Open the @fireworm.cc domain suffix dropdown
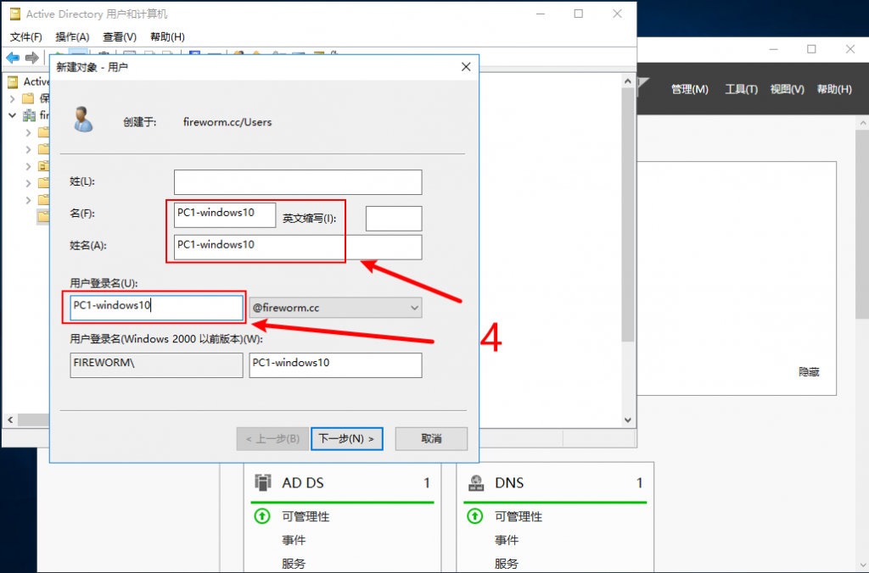This screenshot has width=869, height=573. click(414, 308)
